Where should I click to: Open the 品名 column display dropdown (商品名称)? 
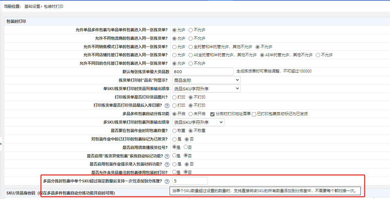pos(206,80)
